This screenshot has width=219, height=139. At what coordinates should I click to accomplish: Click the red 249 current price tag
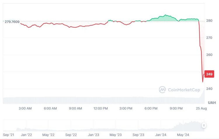click(209, 74)
